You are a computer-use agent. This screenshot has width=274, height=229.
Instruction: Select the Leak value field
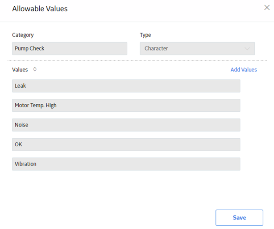pos(126,86)
